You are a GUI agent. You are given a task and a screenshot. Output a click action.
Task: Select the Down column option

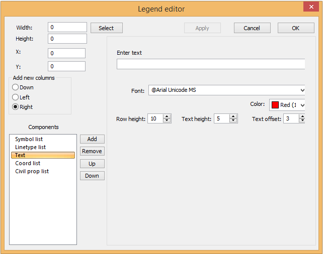pos(16,87)
